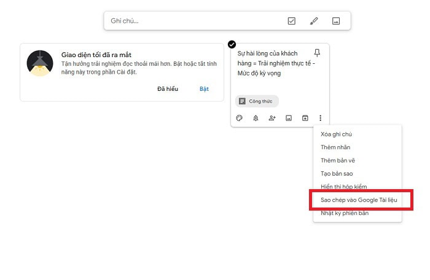
Task: Dismiss dark mode notice with "Đã hiểu"
Action: [168, 89]
